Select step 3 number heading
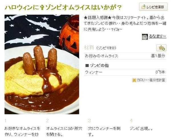This screenshot has width=171, height=138. pos(89,121)
